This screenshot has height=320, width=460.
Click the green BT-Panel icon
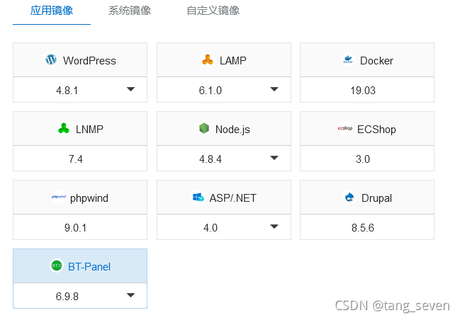tap(57, 265)
